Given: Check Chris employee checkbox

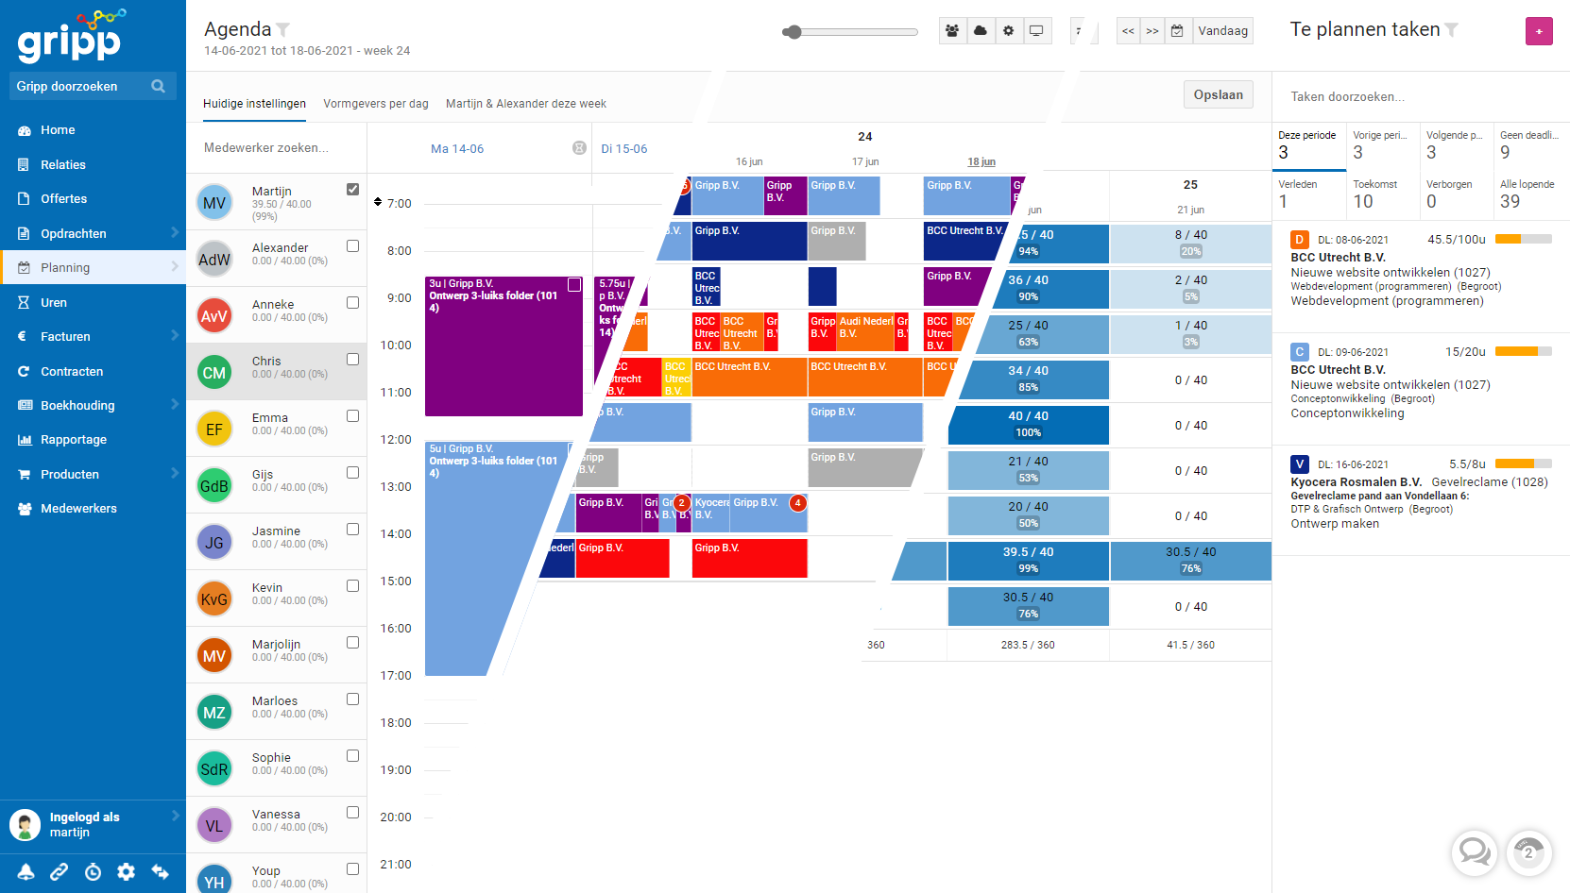Looking at the screenshot, I should click(x=352, y=359).
